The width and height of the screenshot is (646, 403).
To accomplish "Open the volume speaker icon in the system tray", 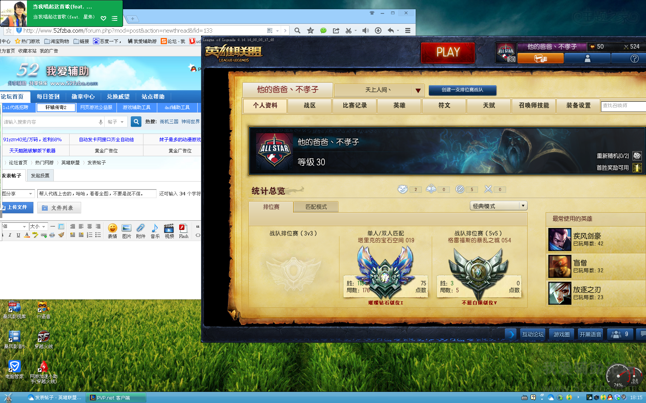I will click(623, 397).
